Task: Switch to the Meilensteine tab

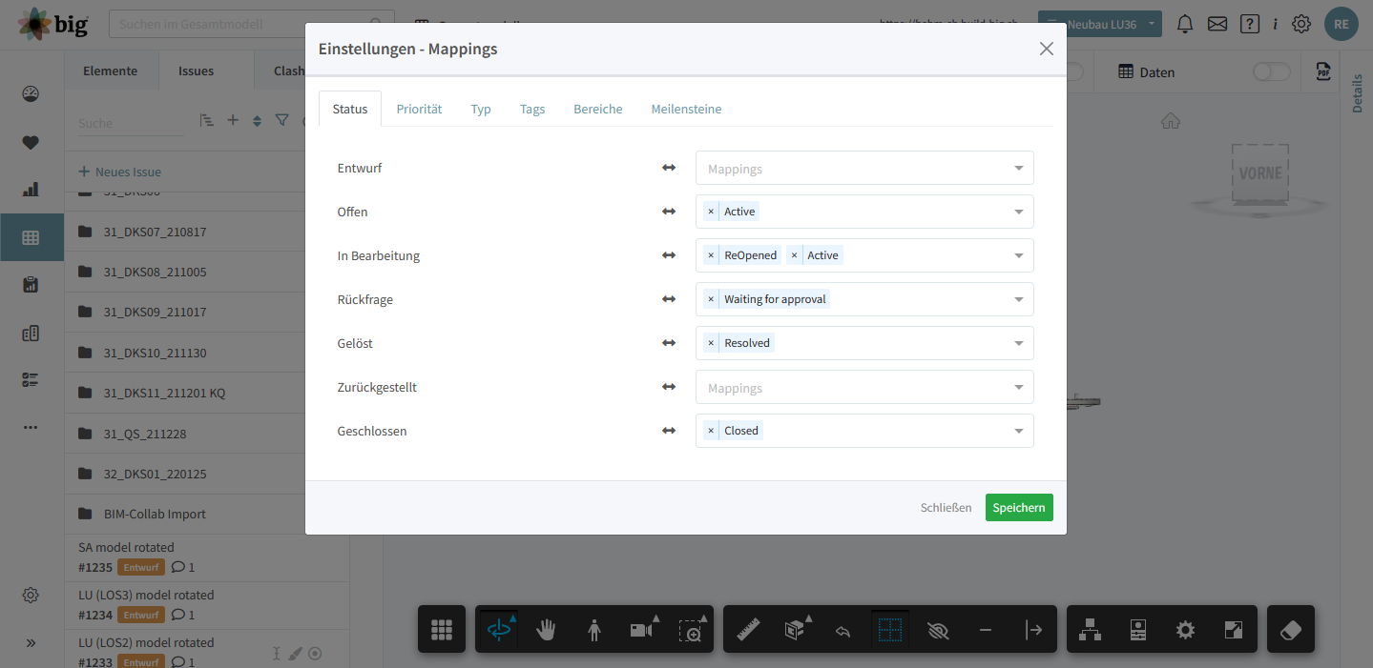Action: [x=686, y=109]
